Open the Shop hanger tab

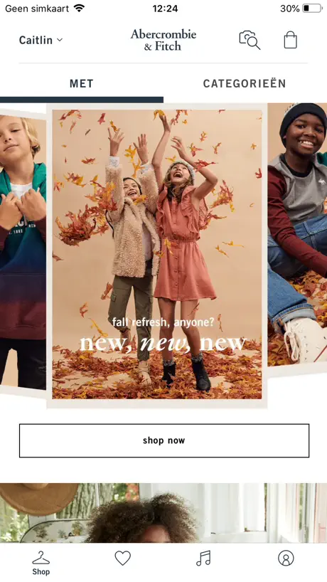(41, 563)
